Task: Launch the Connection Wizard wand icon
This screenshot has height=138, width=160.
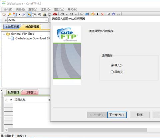Action: coord(10,14)
